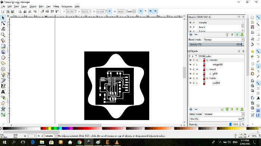The width and height of the screenshot is (261, 146).
Task: Click the yellow swatch in color palette
Action: [50, 129]
